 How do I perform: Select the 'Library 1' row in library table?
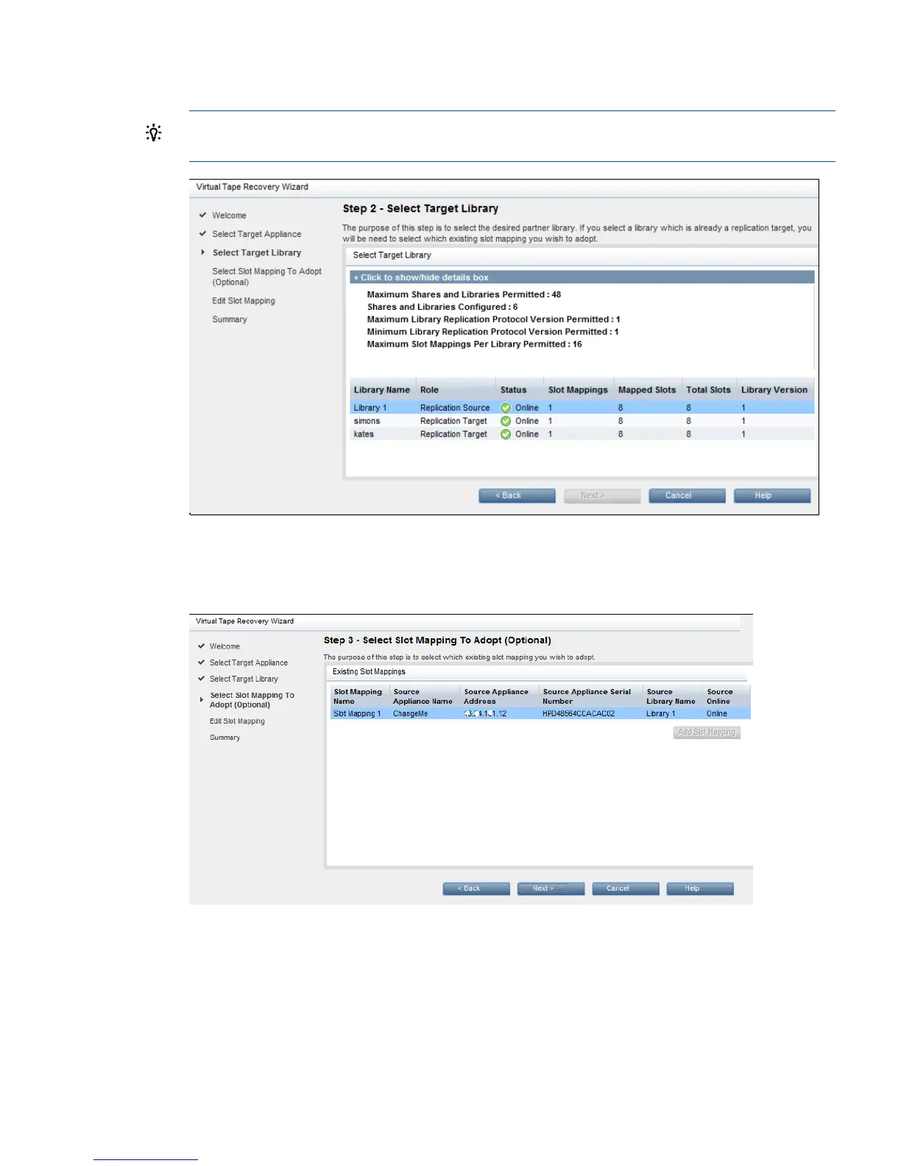point(582,408)
